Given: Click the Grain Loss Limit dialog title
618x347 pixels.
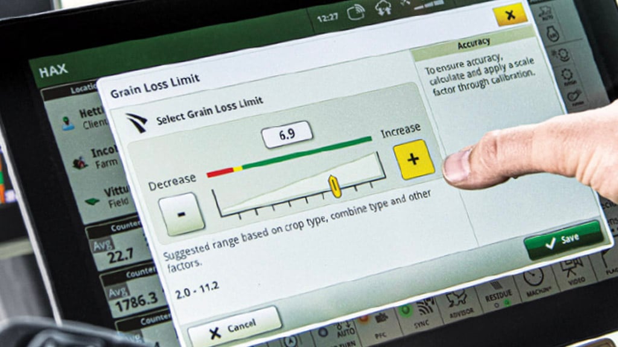Looking at the screenshot, I should click(x=155, y=86).
